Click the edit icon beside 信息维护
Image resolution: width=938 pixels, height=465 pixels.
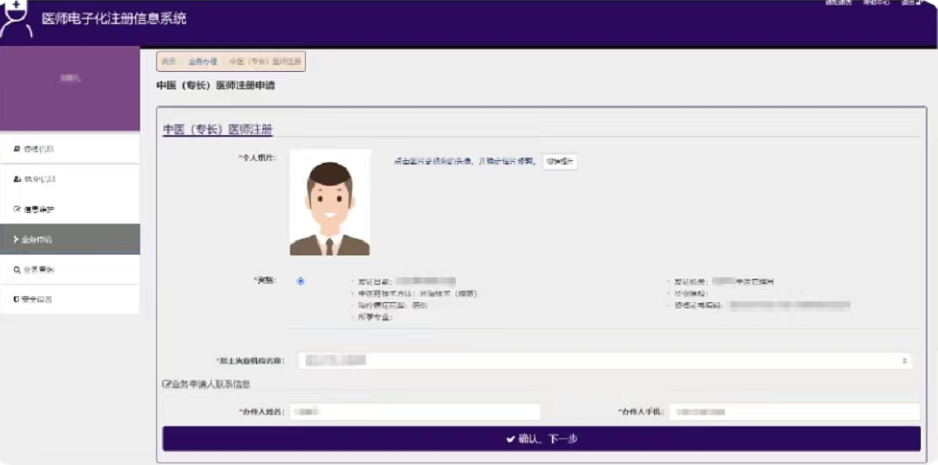pyautogui.click(x=16, y=210)
